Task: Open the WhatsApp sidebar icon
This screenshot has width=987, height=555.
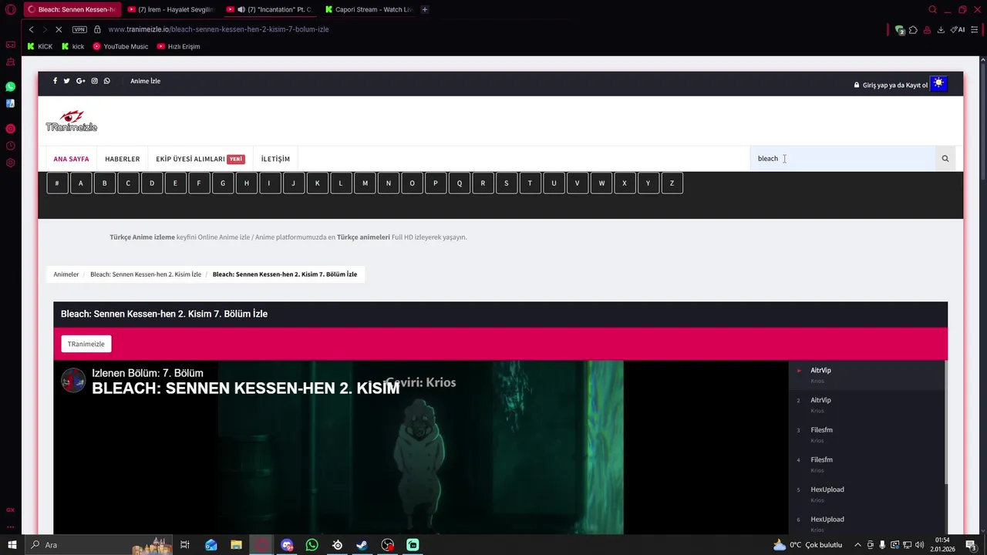Action: click(11, 87)
